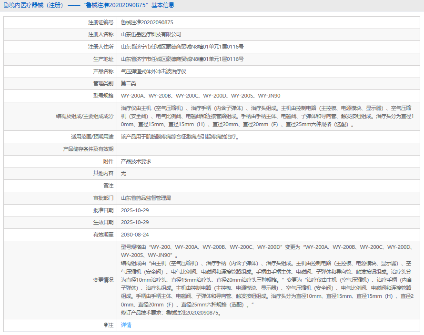Click the approval date 2025-10-29 in 批准日期 row

135,210
